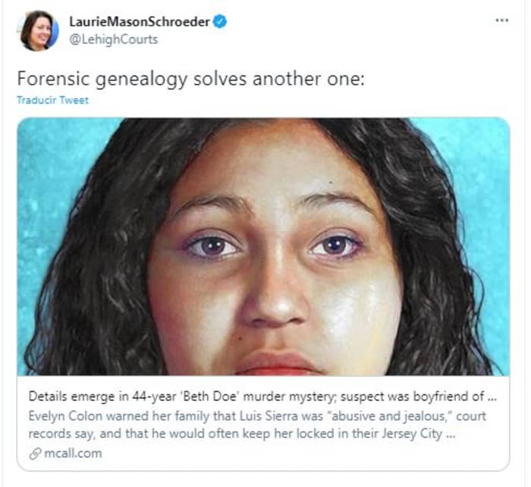Click the 'records say' second description line
This screenshot has height=487, width=531.
241,433
